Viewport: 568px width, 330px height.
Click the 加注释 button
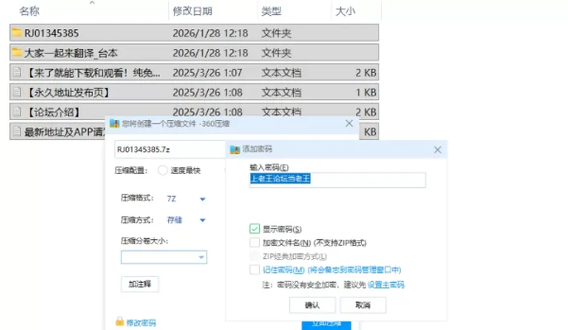[140, 284]
